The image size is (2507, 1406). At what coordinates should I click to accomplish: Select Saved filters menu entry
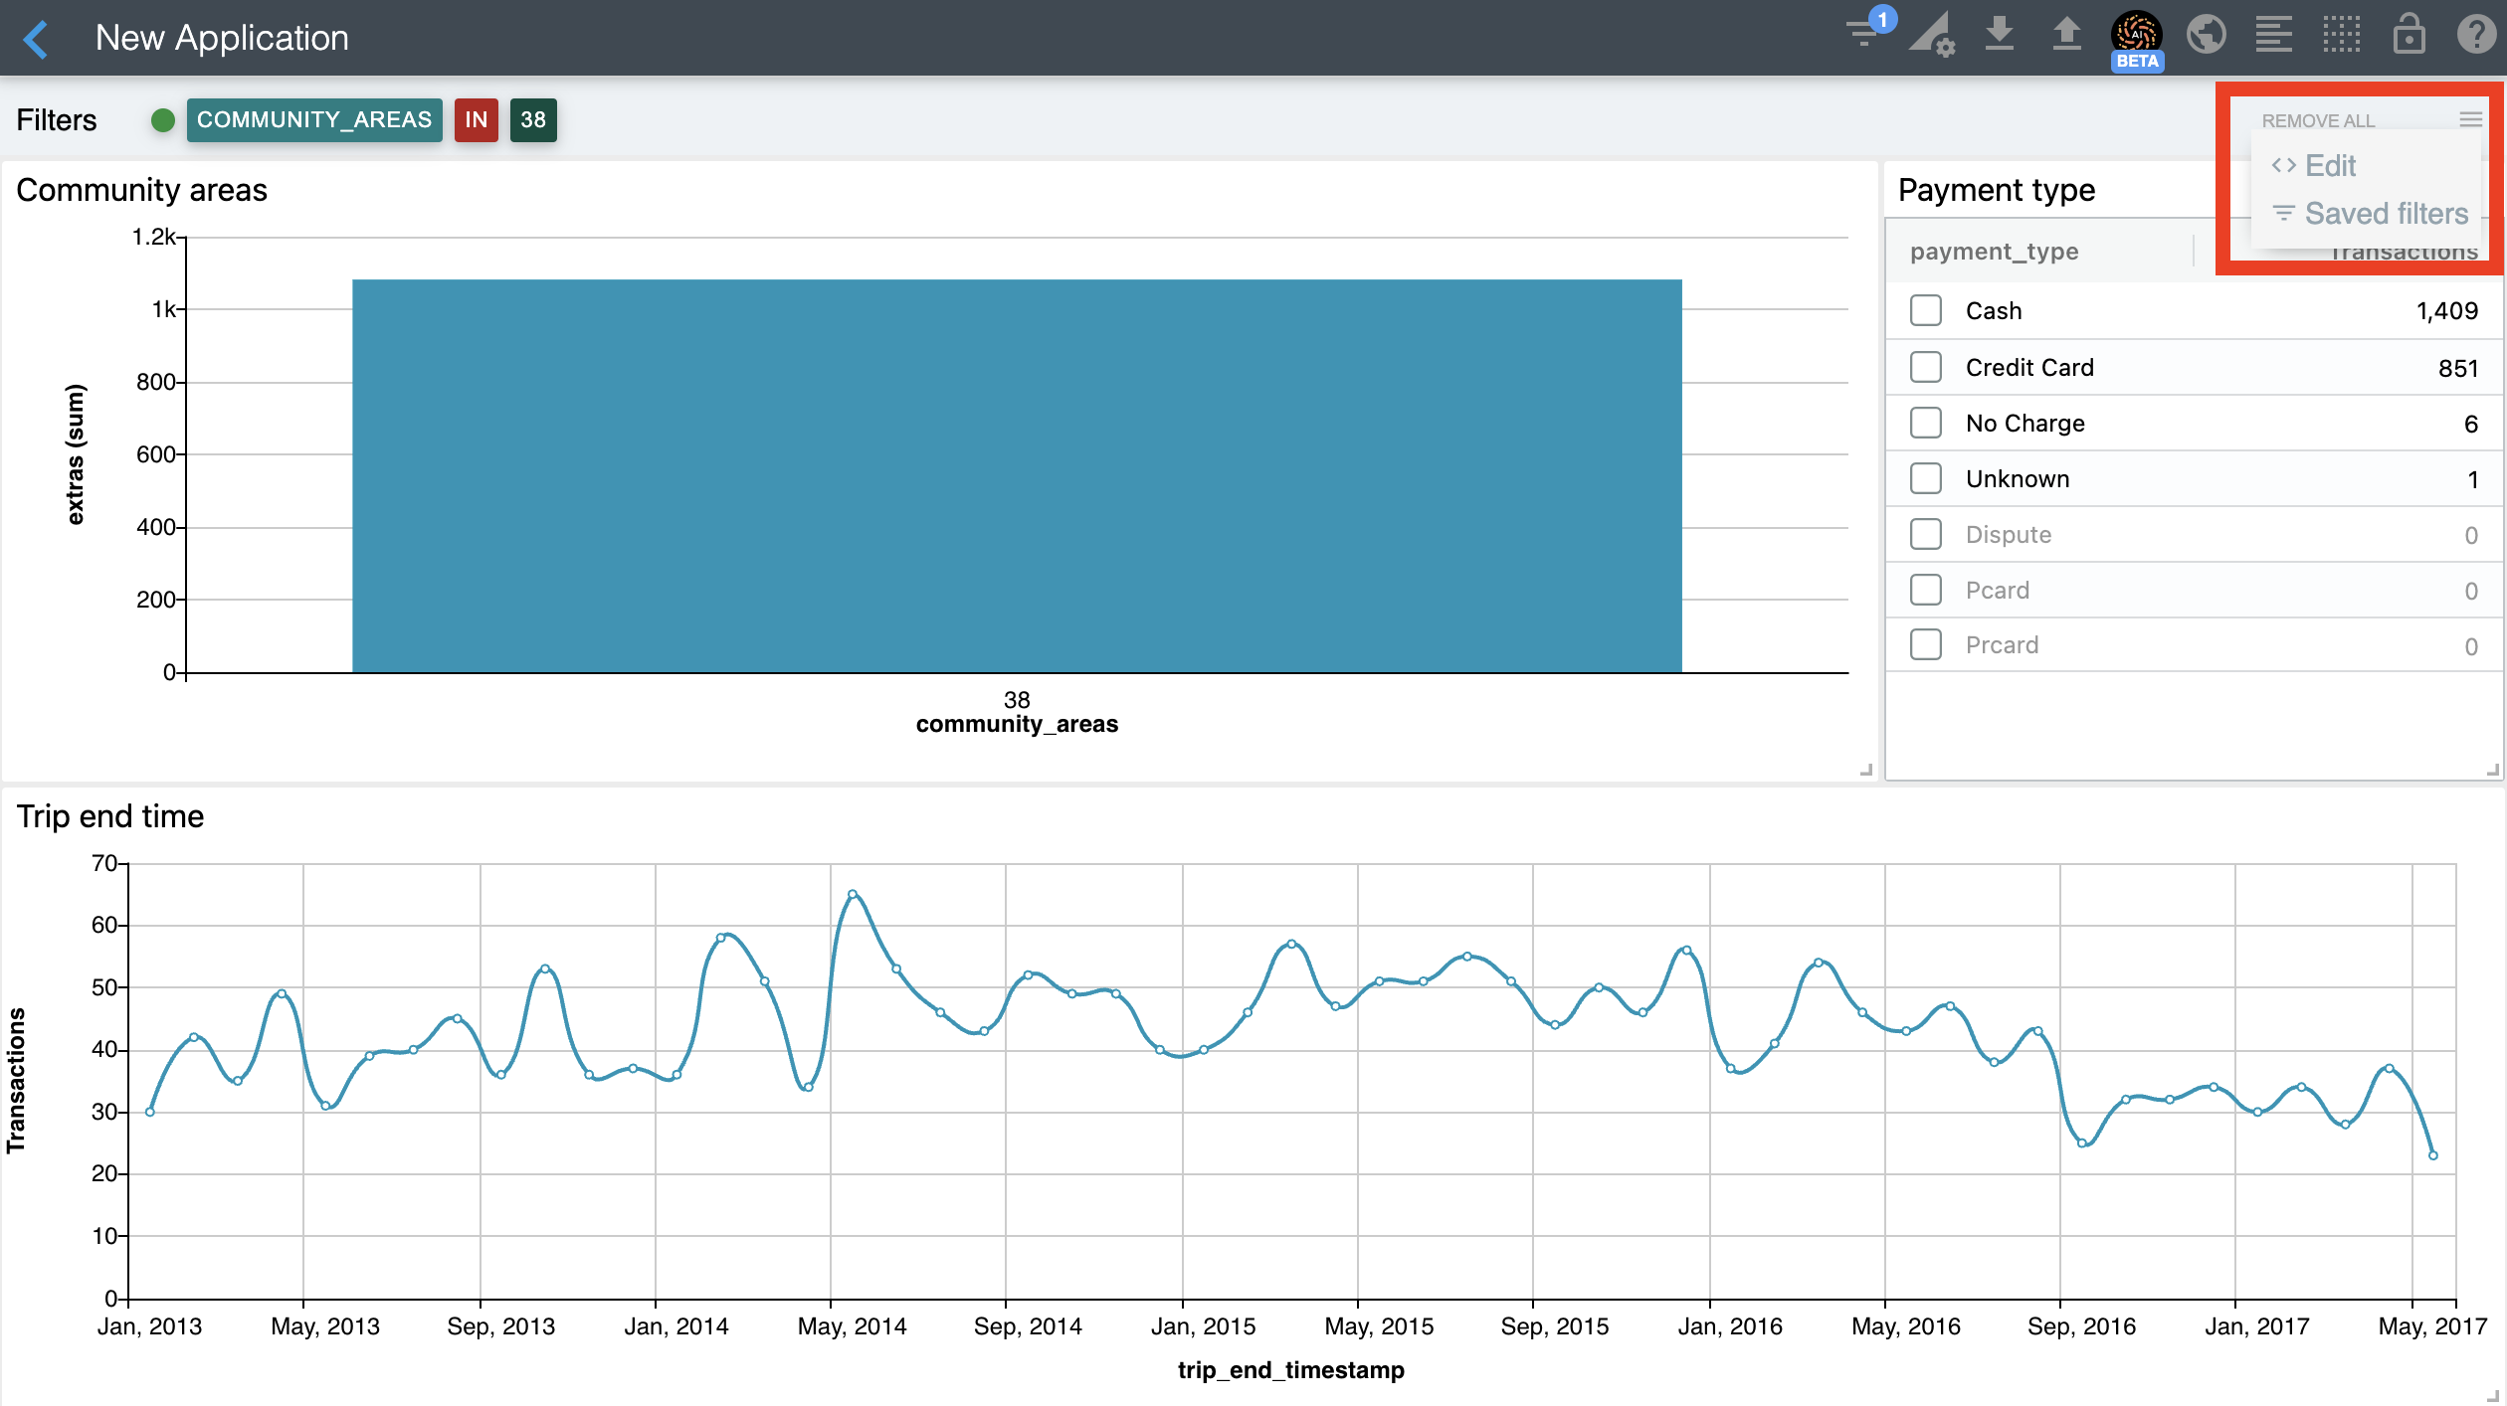pyautogui.click(x=2386, y=214)
